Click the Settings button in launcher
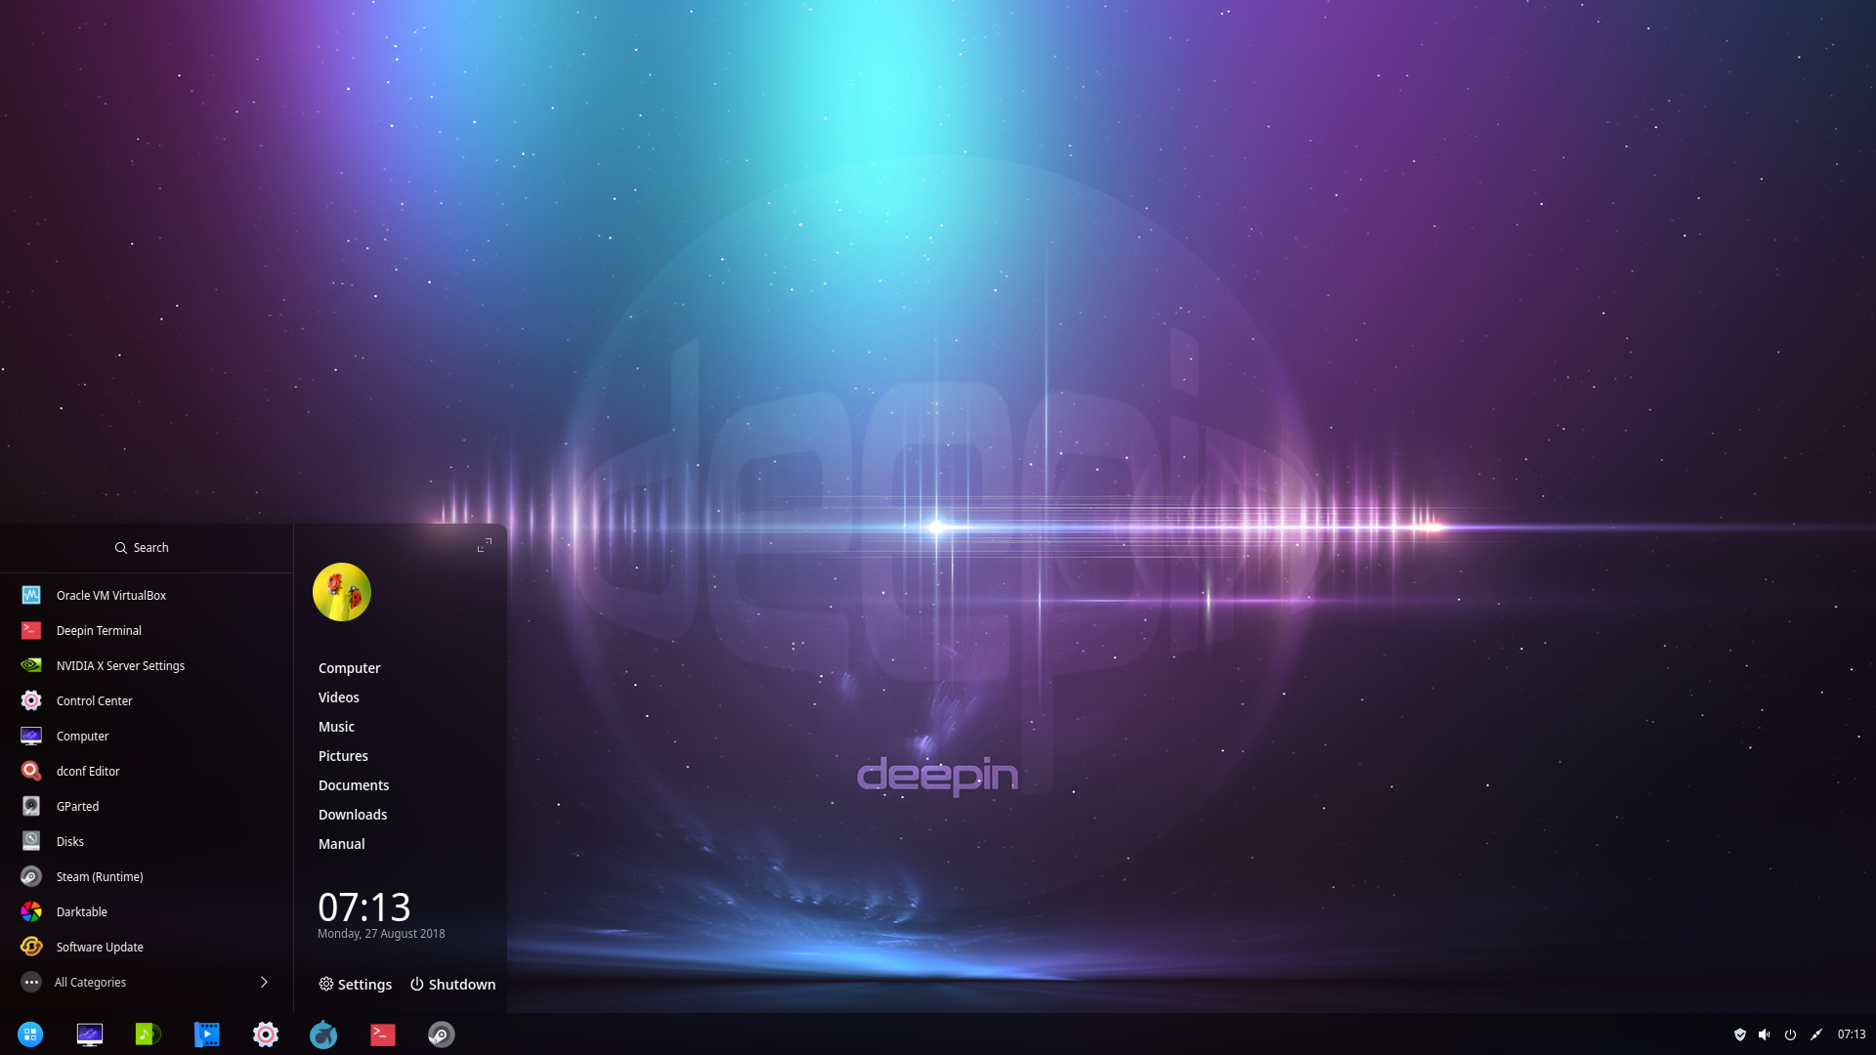 coord(356,984)
